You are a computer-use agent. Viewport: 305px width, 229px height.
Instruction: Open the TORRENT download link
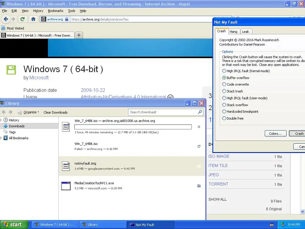click(x=218, y=184)
